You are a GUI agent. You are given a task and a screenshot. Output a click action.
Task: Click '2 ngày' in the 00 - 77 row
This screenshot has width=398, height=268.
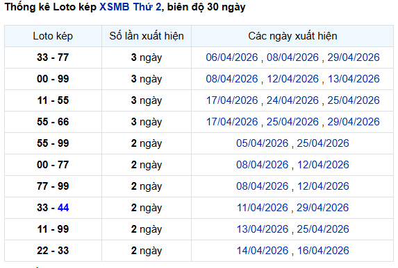pyautogui.click(x=147, y=166)
